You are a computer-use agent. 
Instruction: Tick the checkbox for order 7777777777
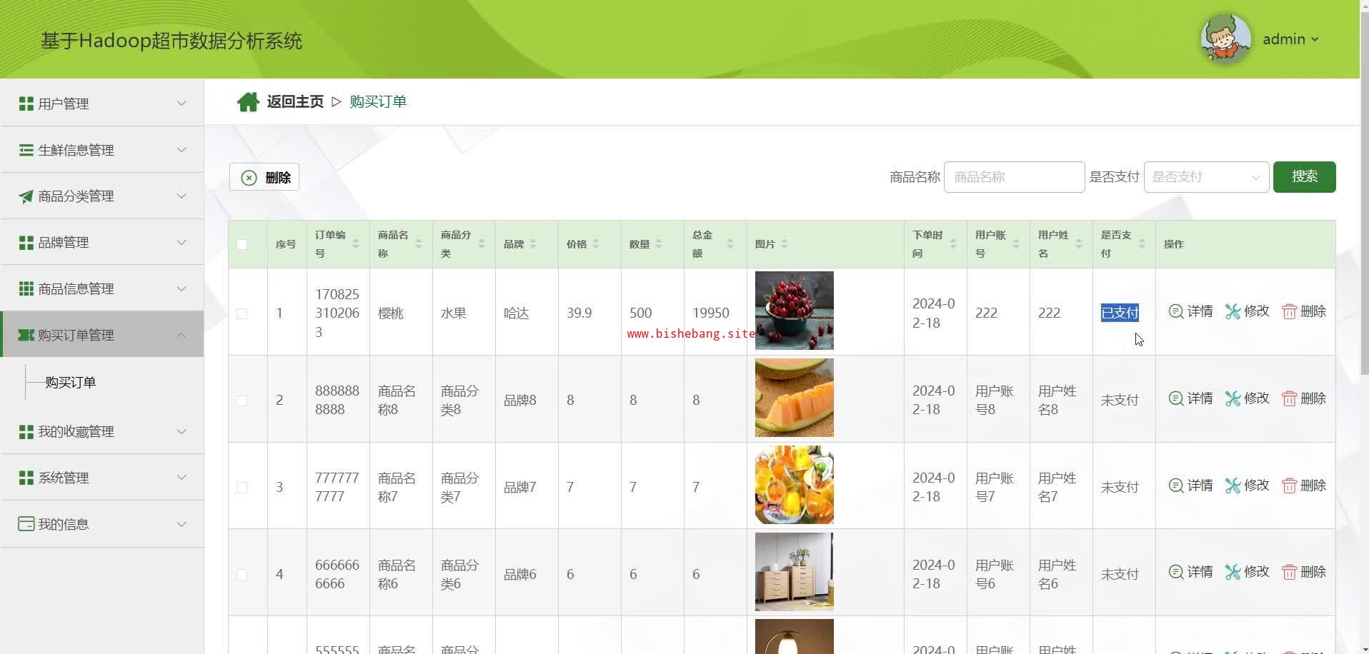click(242, 488)
